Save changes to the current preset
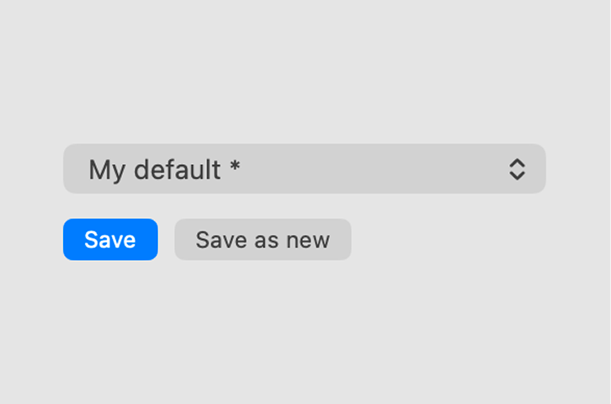This screenshot has width=611, height=404. pos(110,240)
